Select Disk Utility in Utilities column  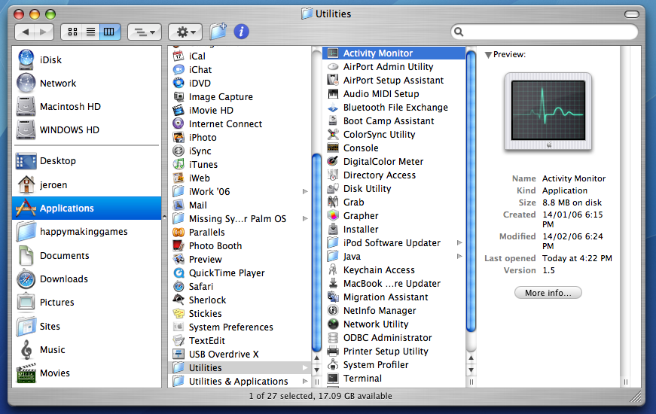click(394, 189)
